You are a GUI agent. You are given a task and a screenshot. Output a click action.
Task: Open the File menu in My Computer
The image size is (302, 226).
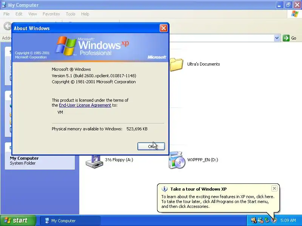[x=6, y=14]
